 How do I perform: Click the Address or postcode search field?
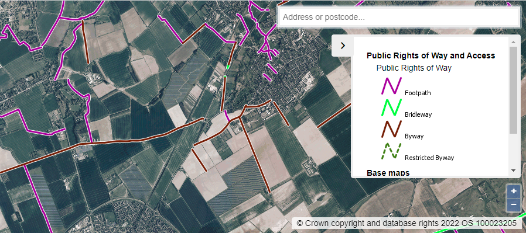tap(398, 17)
